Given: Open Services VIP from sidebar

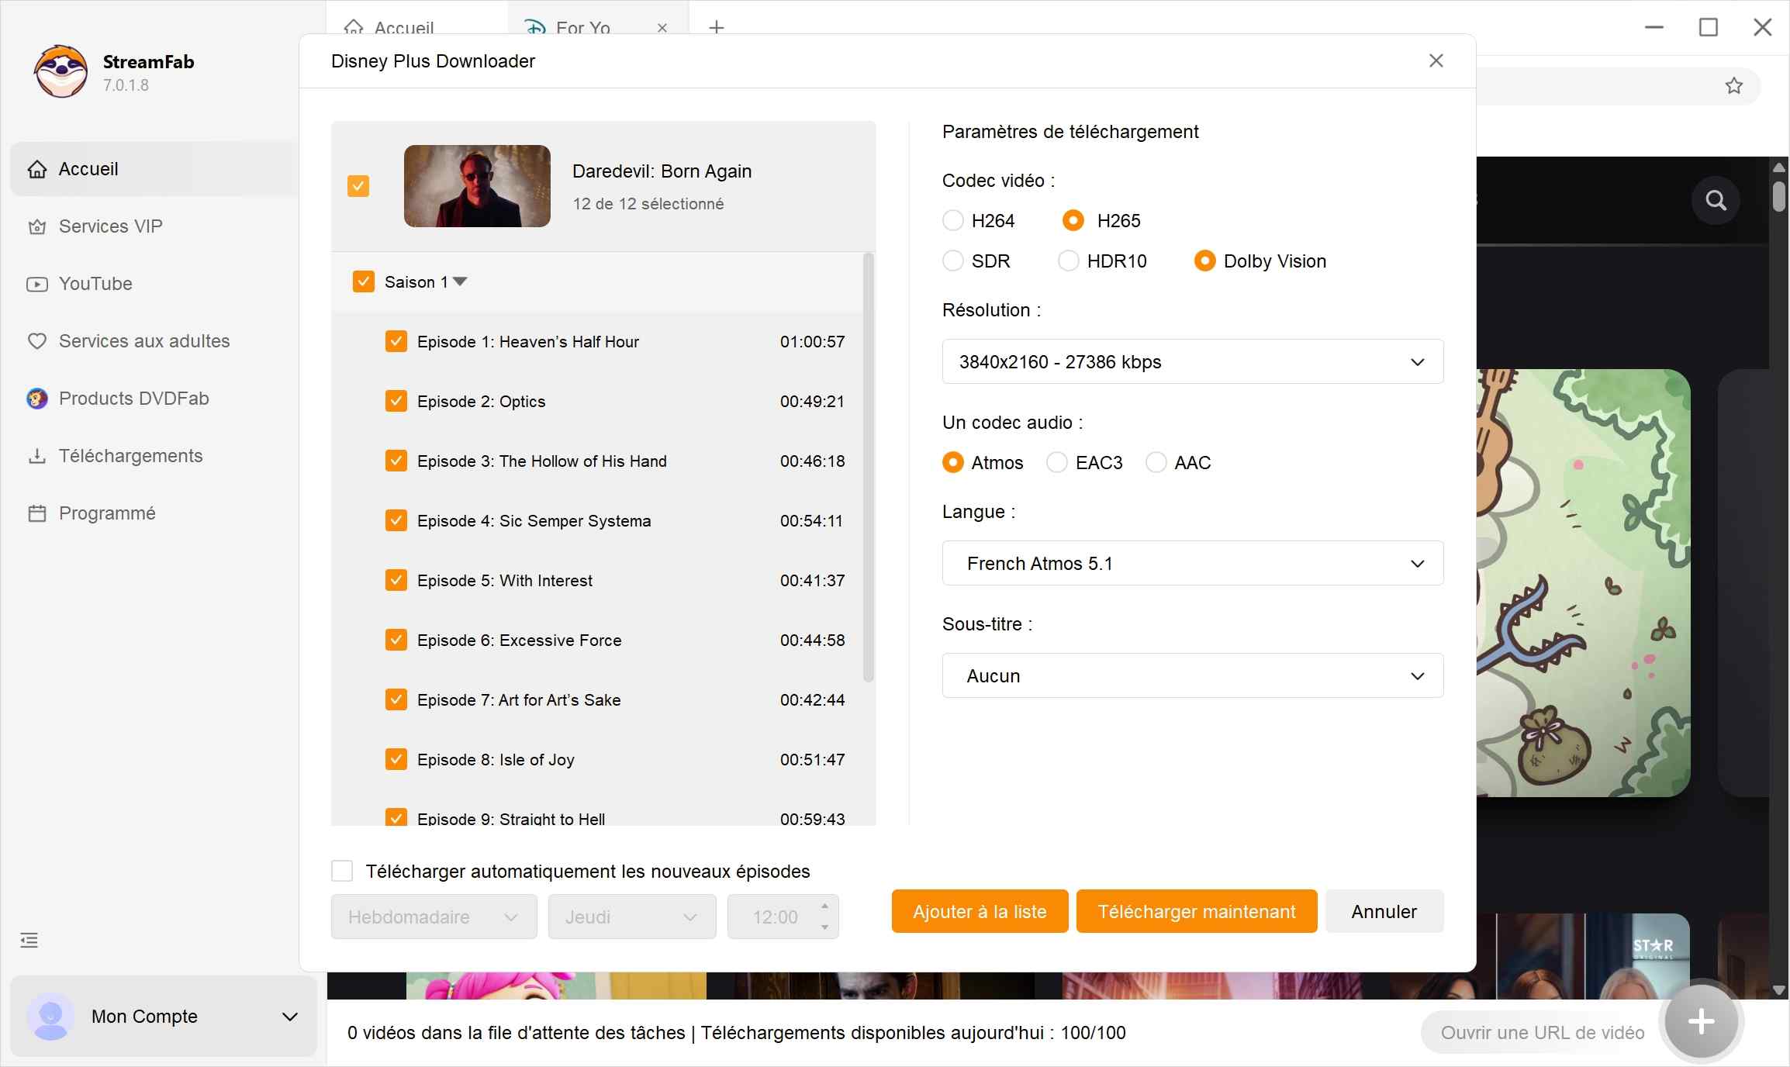Looking at the screenshot, I should coord(109,226).
